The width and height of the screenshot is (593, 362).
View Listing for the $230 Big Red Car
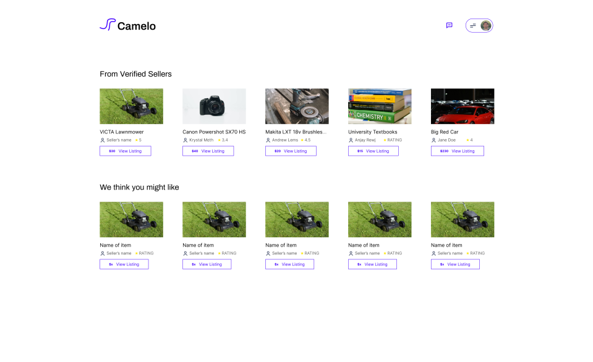[457, 151]
